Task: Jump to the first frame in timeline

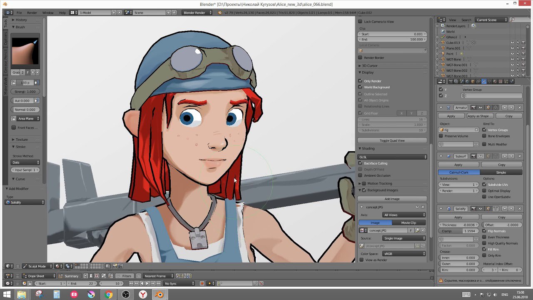Action: click(131, 283)
